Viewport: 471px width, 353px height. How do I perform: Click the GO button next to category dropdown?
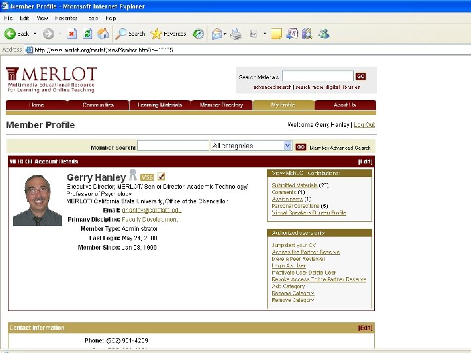coord(301,147)
